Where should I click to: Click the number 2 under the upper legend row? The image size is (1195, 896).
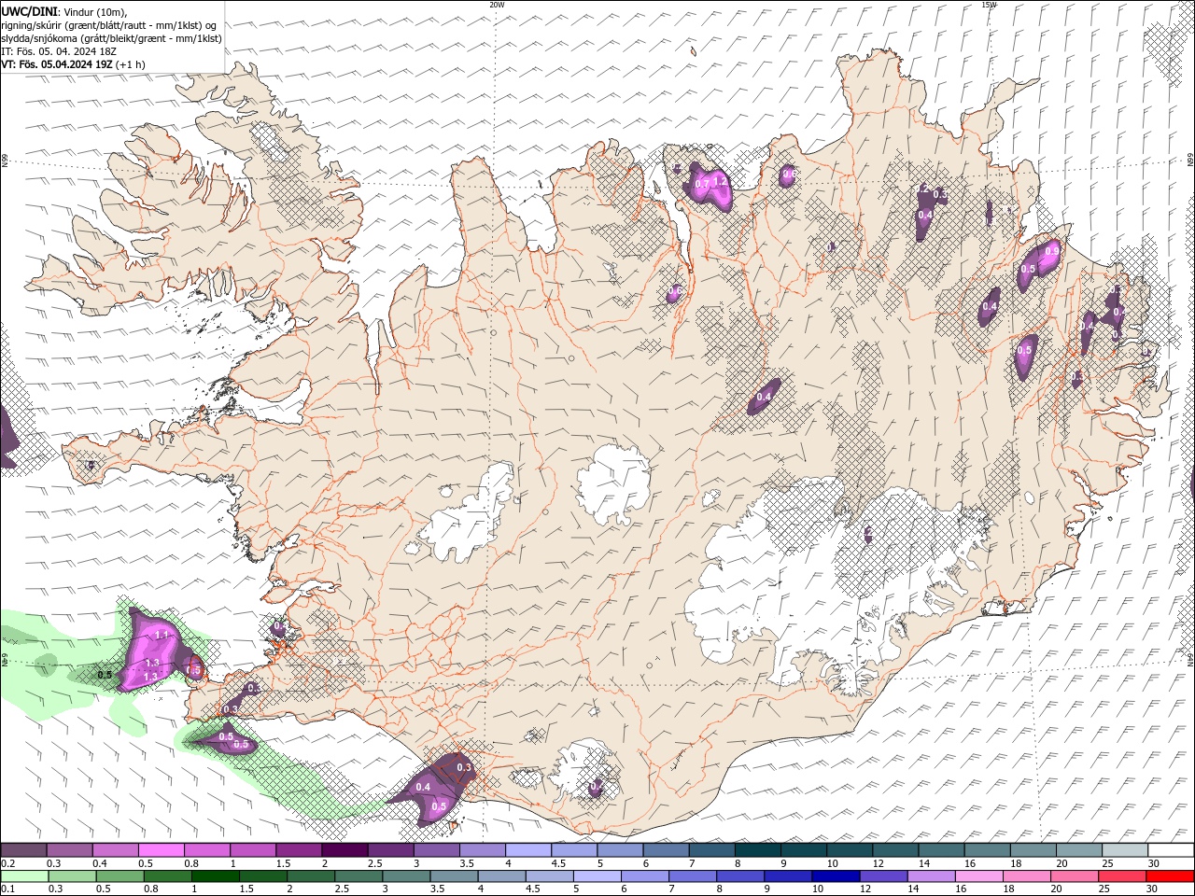click(325, 863)
